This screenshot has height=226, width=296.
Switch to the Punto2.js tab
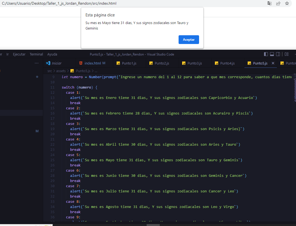click(x=162, y=63)
